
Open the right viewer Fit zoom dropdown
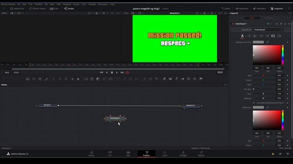point(127,13)
